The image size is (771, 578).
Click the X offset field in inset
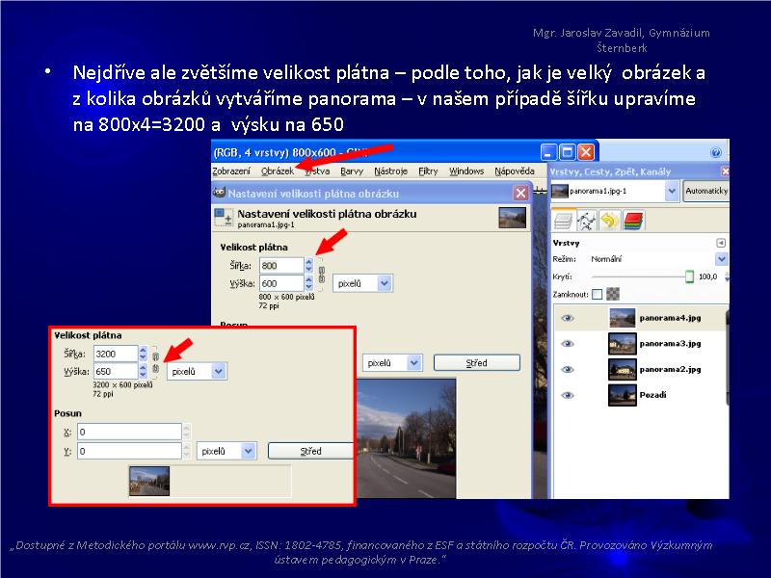pyautogui.click(x=129, y=432)
